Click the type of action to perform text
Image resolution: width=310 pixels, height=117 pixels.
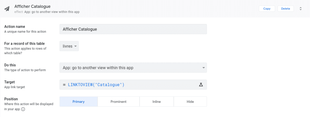(25, 70)
